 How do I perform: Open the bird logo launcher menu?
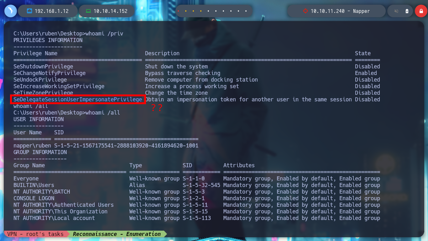10,11
